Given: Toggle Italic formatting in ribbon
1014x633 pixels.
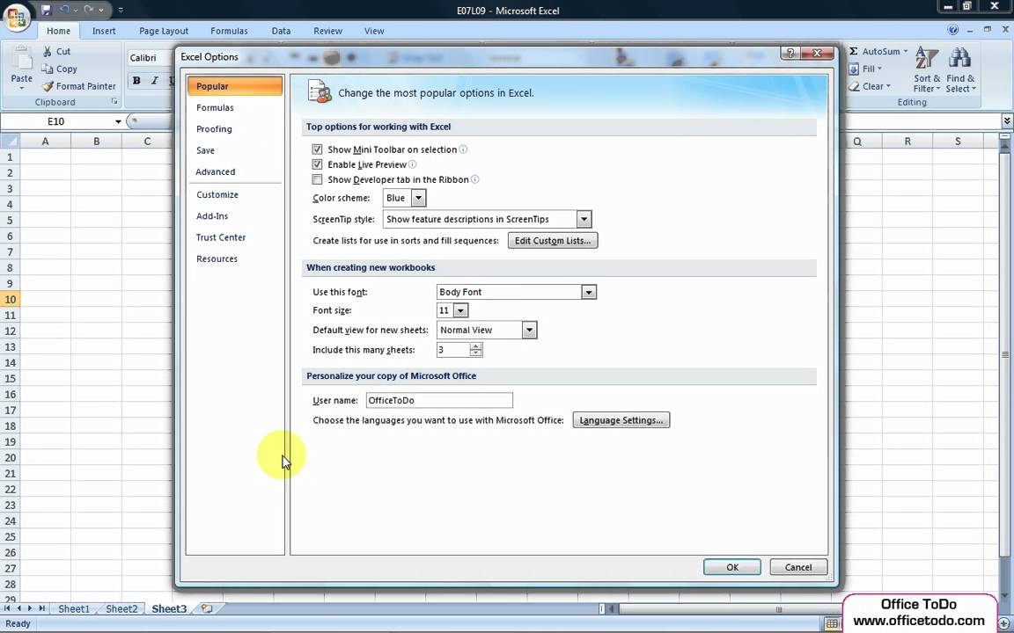Looking at the screenshot, I should pyautogui.click(x=155, y=81).
